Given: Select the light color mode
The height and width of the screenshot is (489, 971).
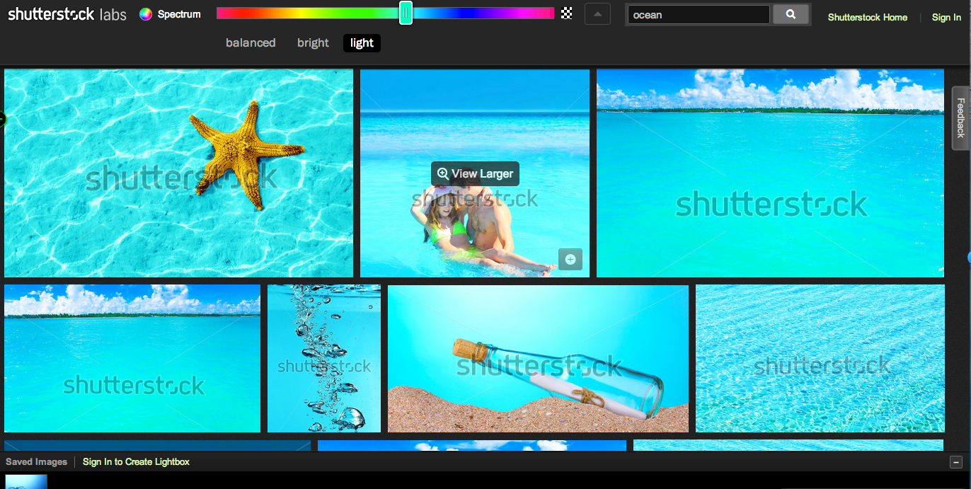Looking at the screenshot, I should [362, 43].
